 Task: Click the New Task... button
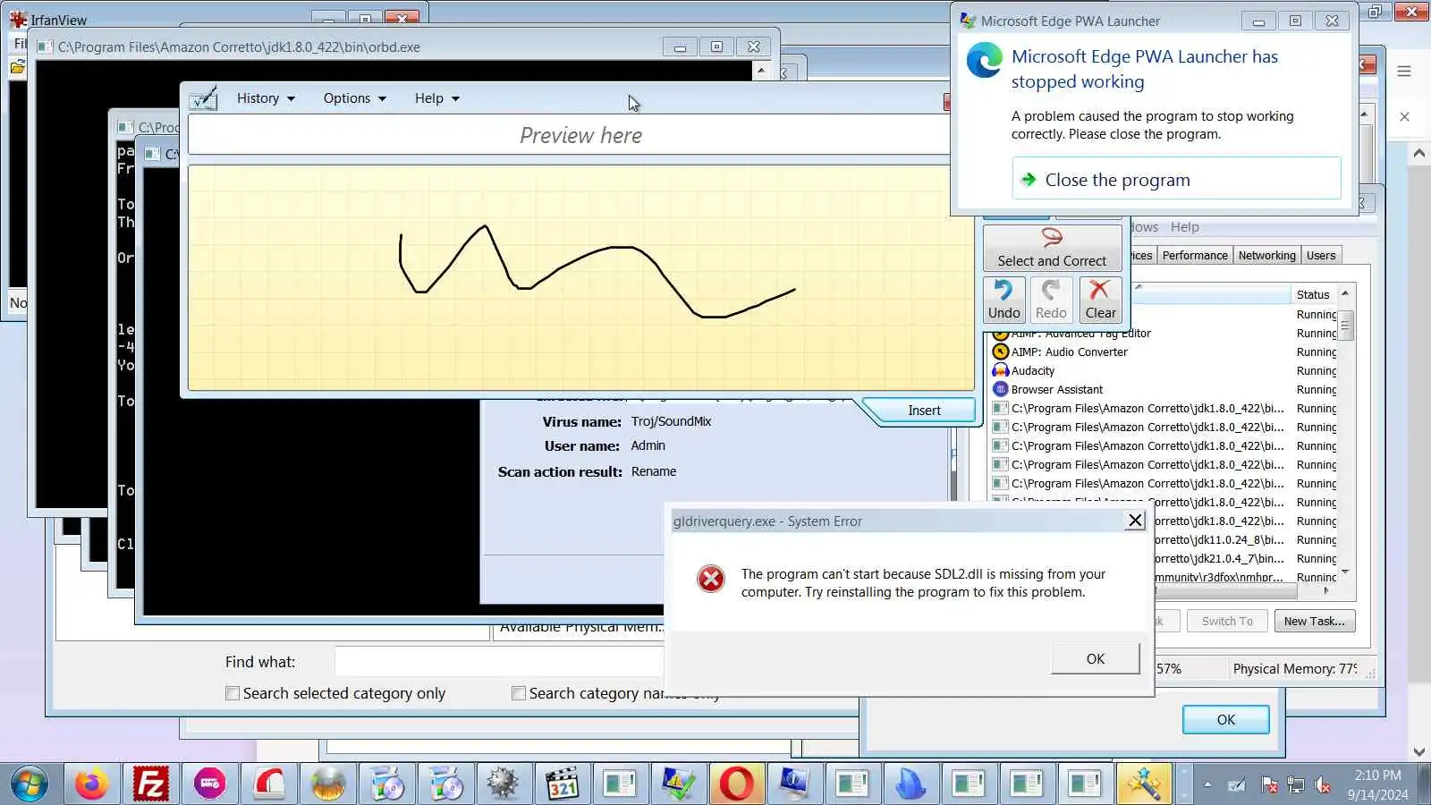(1314, 622)
